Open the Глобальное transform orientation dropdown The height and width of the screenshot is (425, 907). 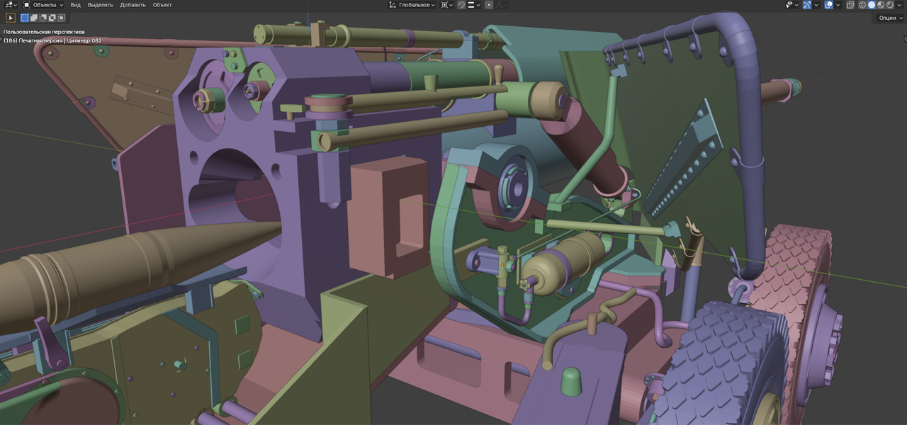pyautogui.click(x=412, y=5)
